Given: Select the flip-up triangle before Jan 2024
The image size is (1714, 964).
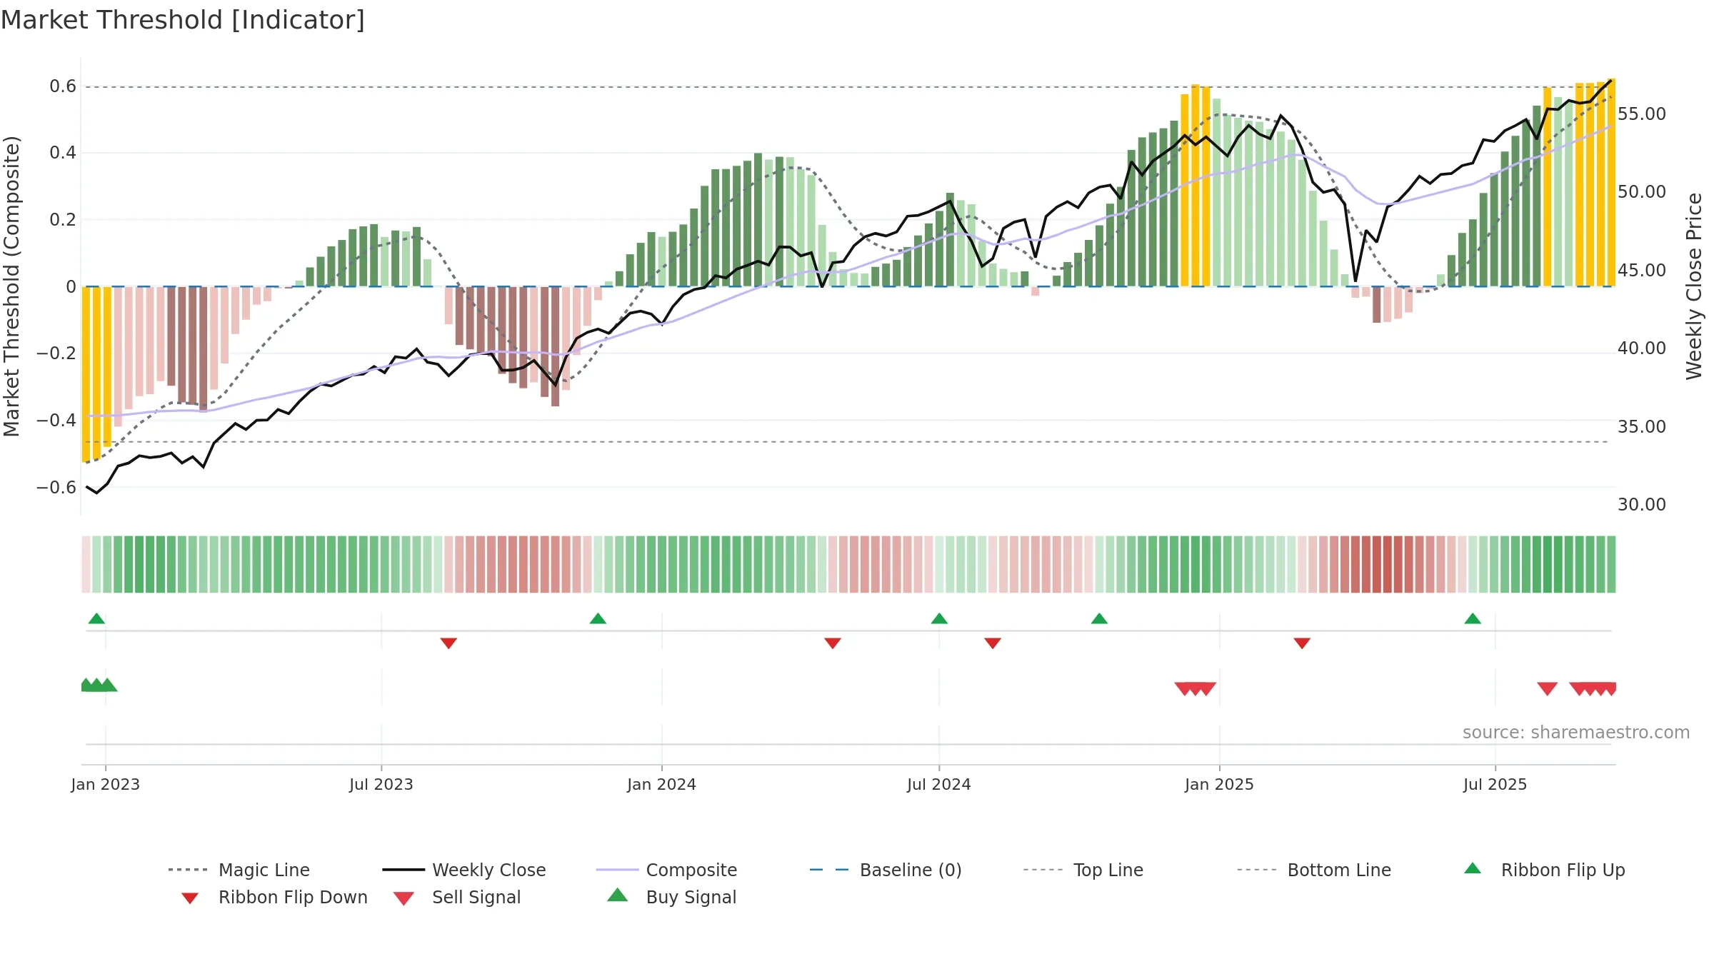Looking at the screenshot, I should click(598, 618).
